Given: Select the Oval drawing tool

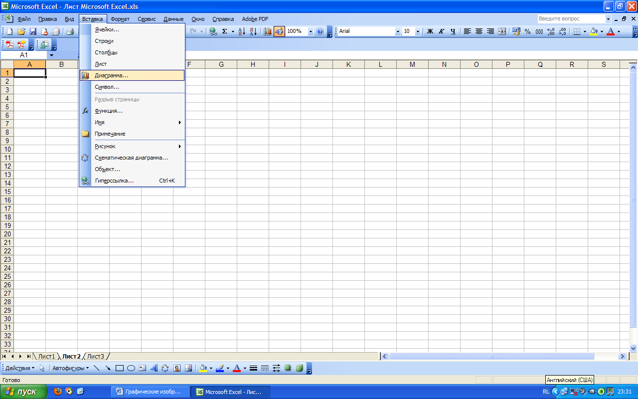Looking at the screenshot, I should click(x=131, y=368).
